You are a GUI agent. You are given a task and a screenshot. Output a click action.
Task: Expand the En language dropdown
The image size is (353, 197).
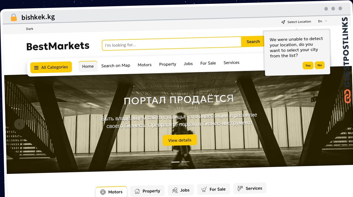coord(322,21)
